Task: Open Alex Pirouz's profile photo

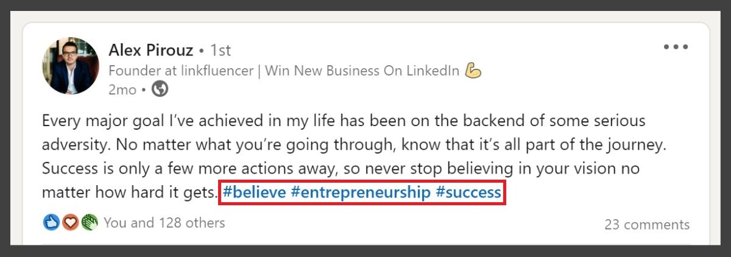Action: pyautogui.click(x=71, y=66)
